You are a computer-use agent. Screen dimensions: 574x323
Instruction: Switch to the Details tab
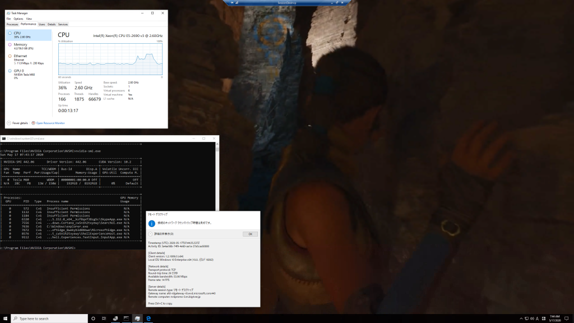52,25
